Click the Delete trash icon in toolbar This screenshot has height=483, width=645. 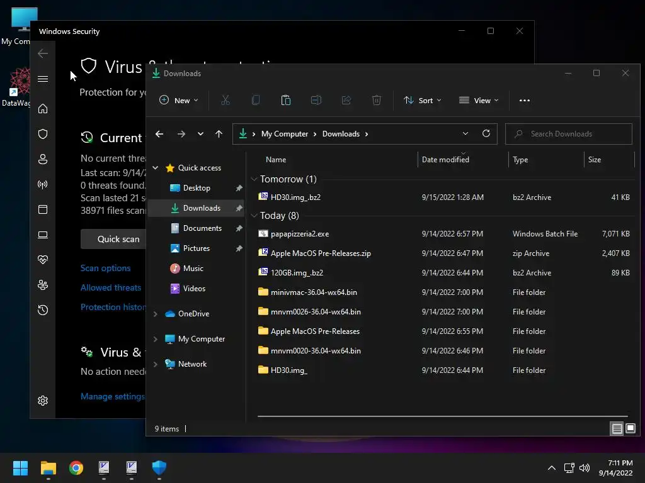click(377, 100)
